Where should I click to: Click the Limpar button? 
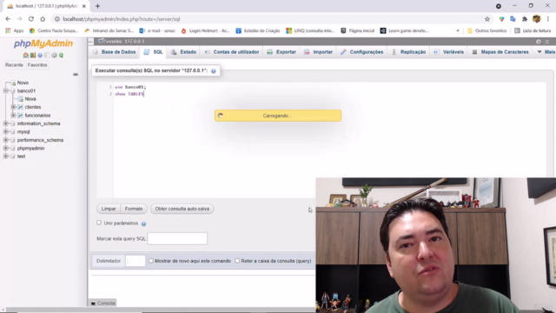[109, 209]
